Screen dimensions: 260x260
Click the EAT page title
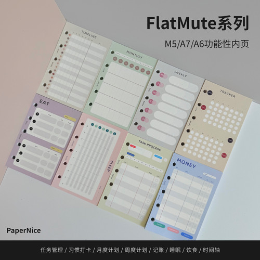pos(44,102)
